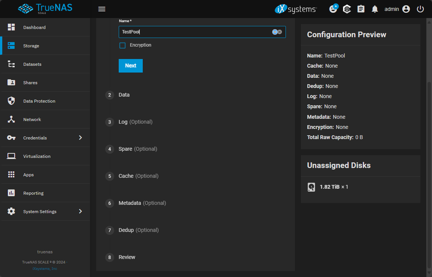This screenshot has width=432, height=277.
Task: Click the Shares folder icon
Action: (x=11, y=82)
